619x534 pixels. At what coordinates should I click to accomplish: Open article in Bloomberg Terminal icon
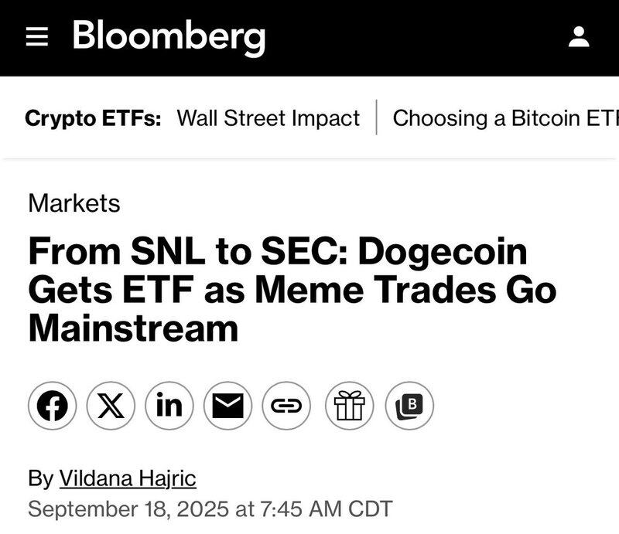pos(409,406)
